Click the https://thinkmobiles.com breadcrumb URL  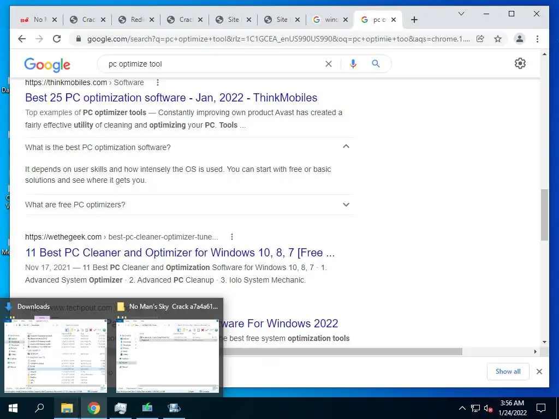pyautogui.click(x=66, y=83)
